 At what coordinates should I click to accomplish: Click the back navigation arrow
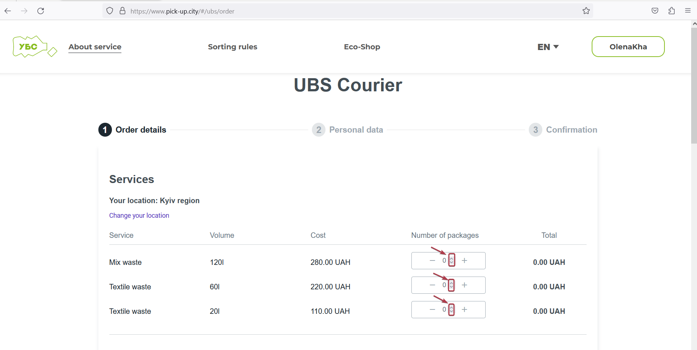coord(8,11)
